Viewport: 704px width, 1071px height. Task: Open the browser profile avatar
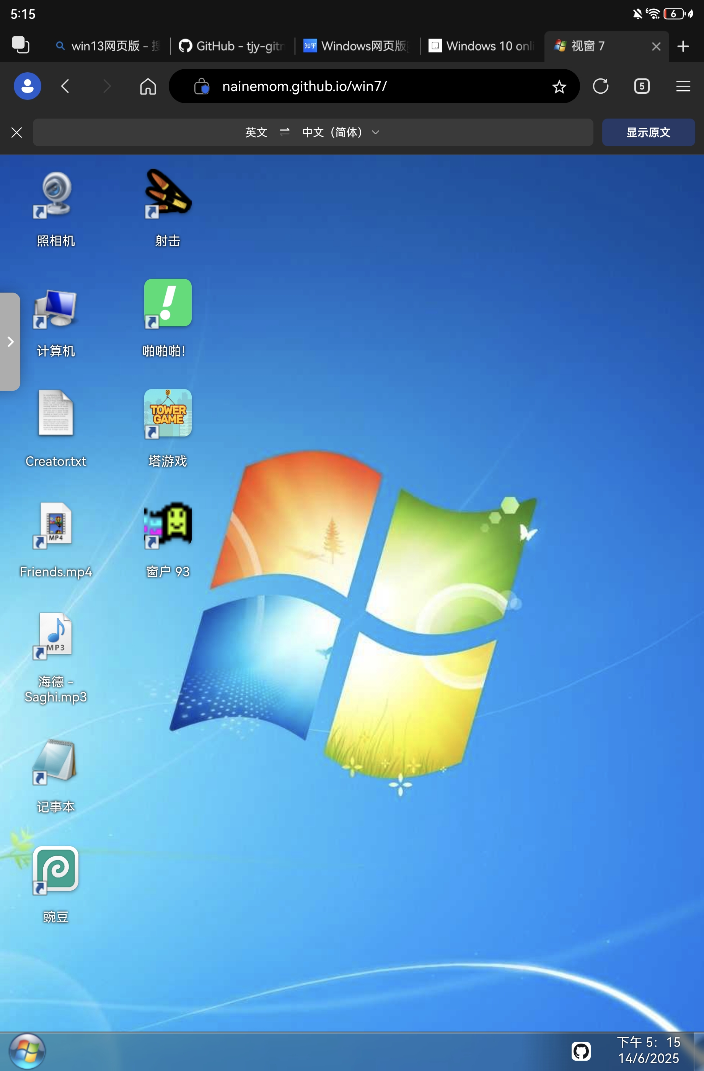(x=28, y=86)
